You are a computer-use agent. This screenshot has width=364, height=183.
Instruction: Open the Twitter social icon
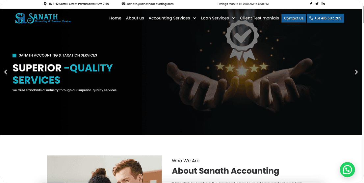[x=317, y=4]
